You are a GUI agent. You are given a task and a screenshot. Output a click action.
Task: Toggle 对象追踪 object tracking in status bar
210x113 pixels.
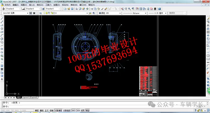coord(67,110)
